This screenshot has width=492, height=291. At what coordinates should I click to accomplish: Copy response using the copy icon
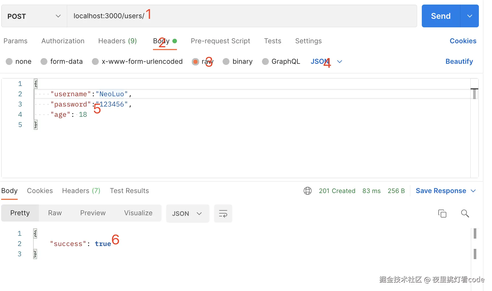coord(442,214)
